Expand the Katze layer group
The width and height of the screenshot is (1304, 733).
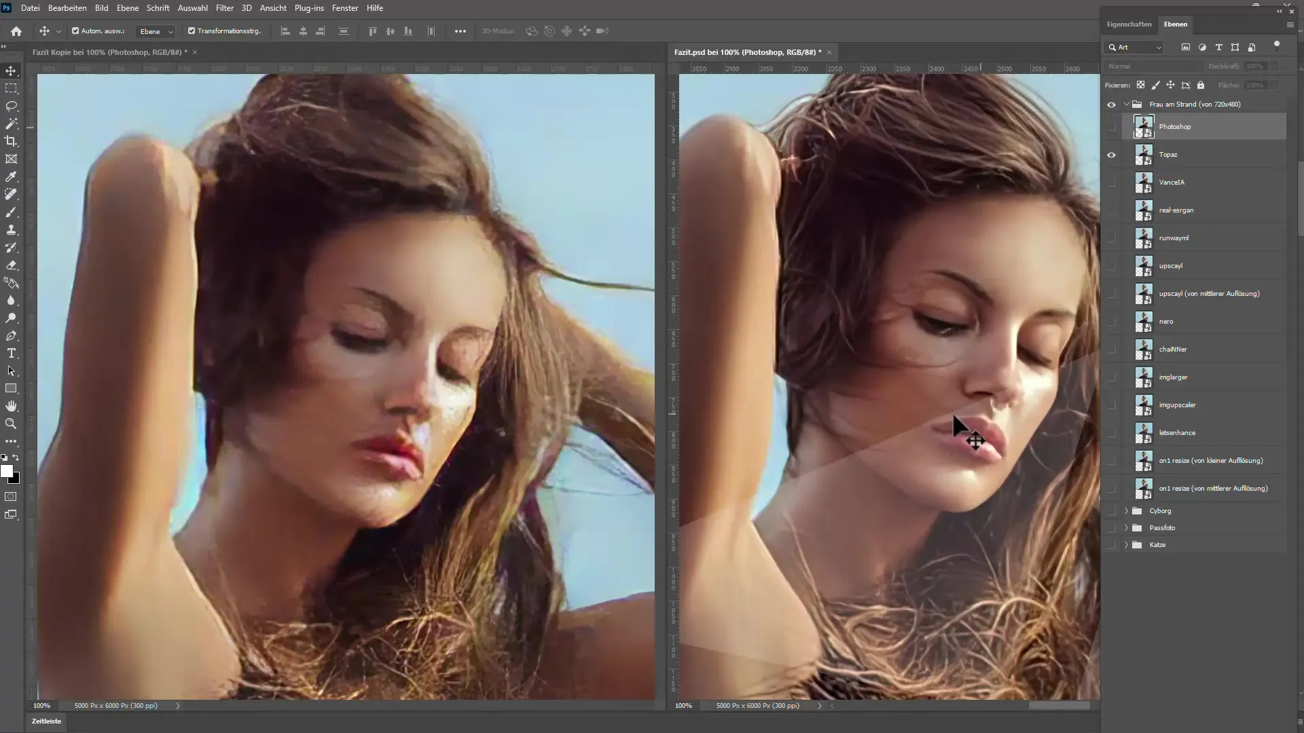pos(1126,544)
